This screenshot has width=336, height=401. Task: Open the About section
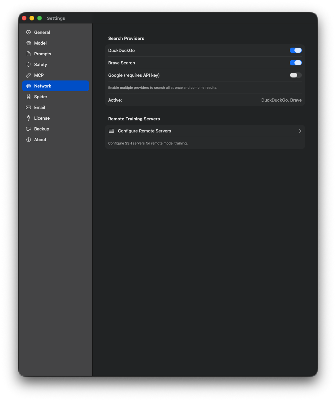pyautogui.click(x=40, y=139)
